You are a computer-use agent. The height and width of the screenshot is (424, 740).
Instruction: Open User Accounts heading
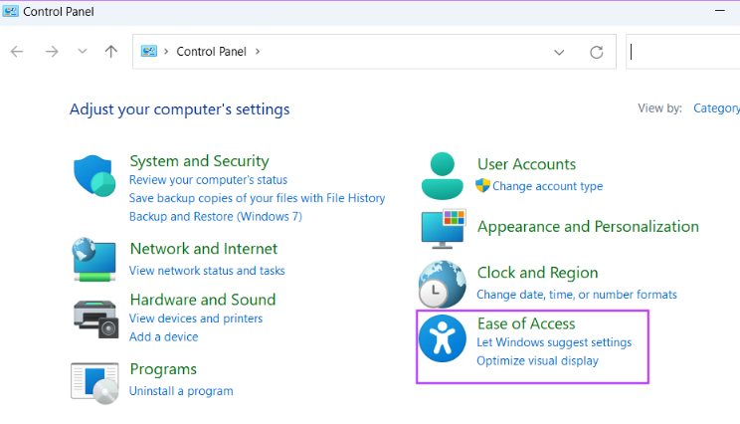tap(527, 164)
